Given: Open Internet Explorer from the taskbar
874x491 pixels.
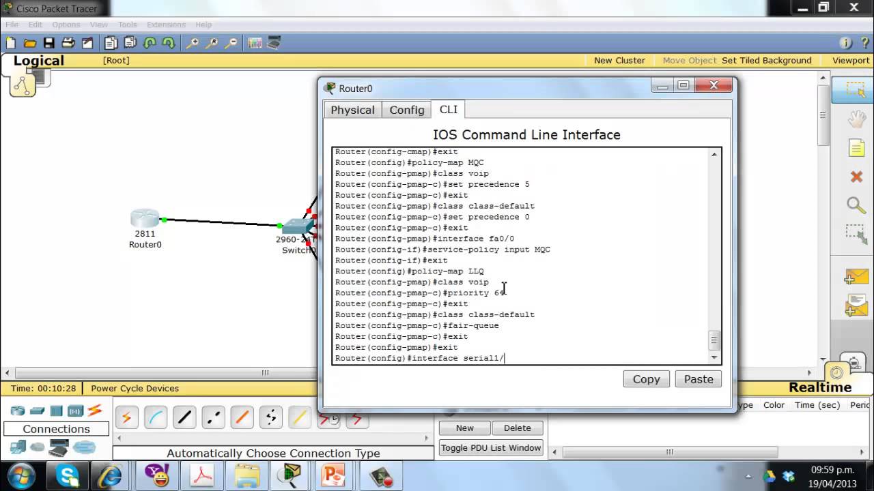Looking at the screenshot, I should (x=111, y=475).
